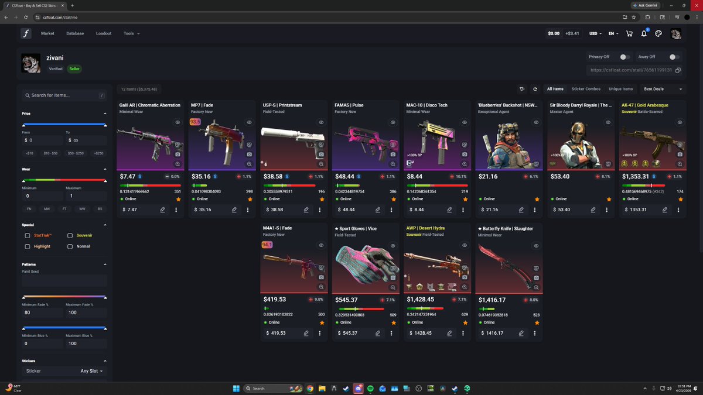
Task: Open more options for MP7 Fade listing
Action: click(248, 209)
